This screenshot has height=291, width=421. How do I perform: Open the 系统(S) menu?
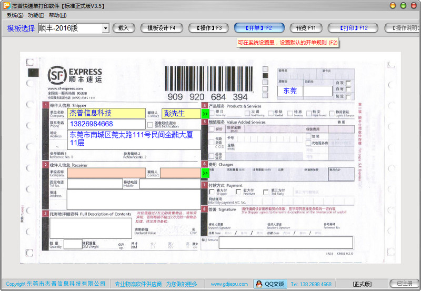[x=15, y=15]
